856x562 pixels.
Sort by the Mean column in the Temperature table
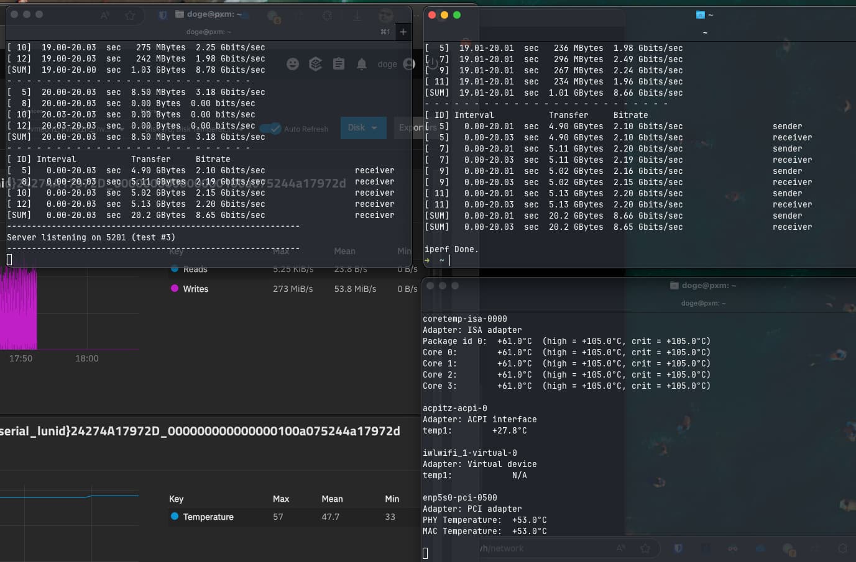tap(332, 499)
